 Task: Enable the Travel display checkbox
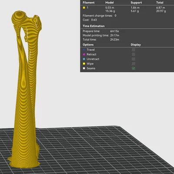pyautogui.click(x=134, y=50)
